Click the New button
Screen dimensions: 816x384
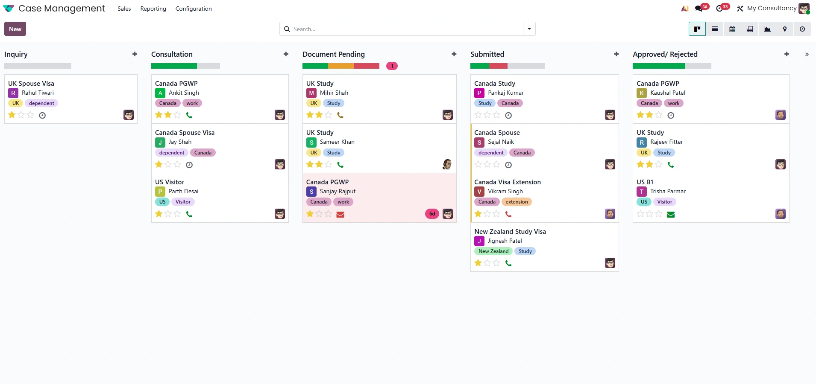[x=15, y=29]
